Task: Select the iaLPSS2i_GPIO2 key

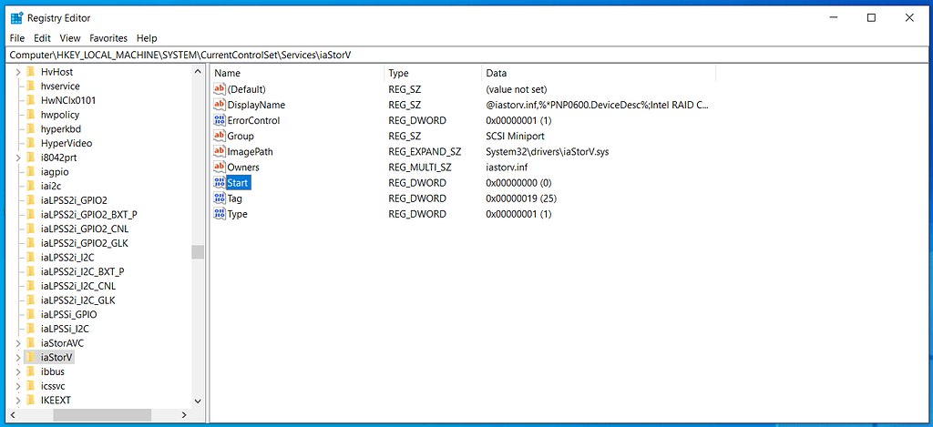Action: (x=74, y=200)
